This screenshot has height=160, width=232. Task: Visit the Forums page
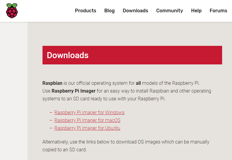[218, 11]
